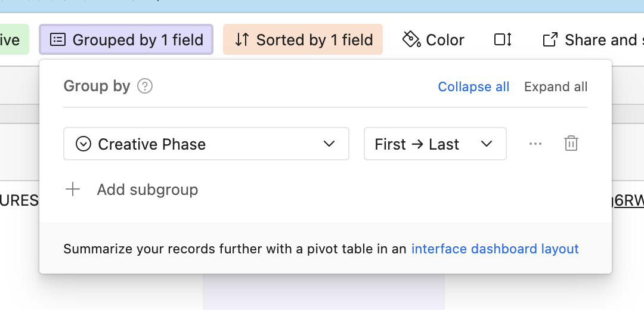Screen dimensions: 644x310
Task: Delete the Creative Phase group with trash icon
Action: (571, 144)
